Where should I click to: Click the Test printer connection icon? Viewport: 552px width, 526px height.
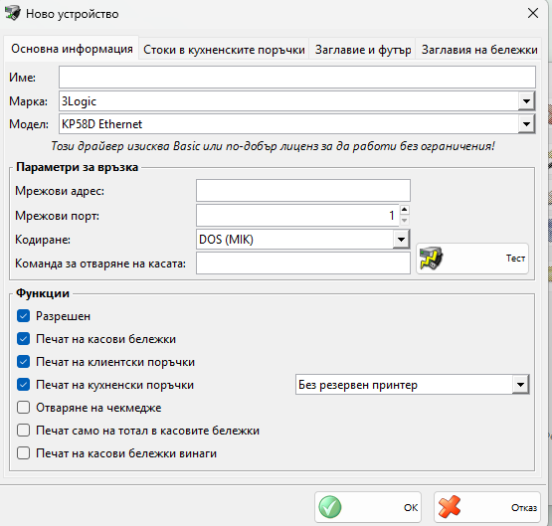tap(431, 259)
